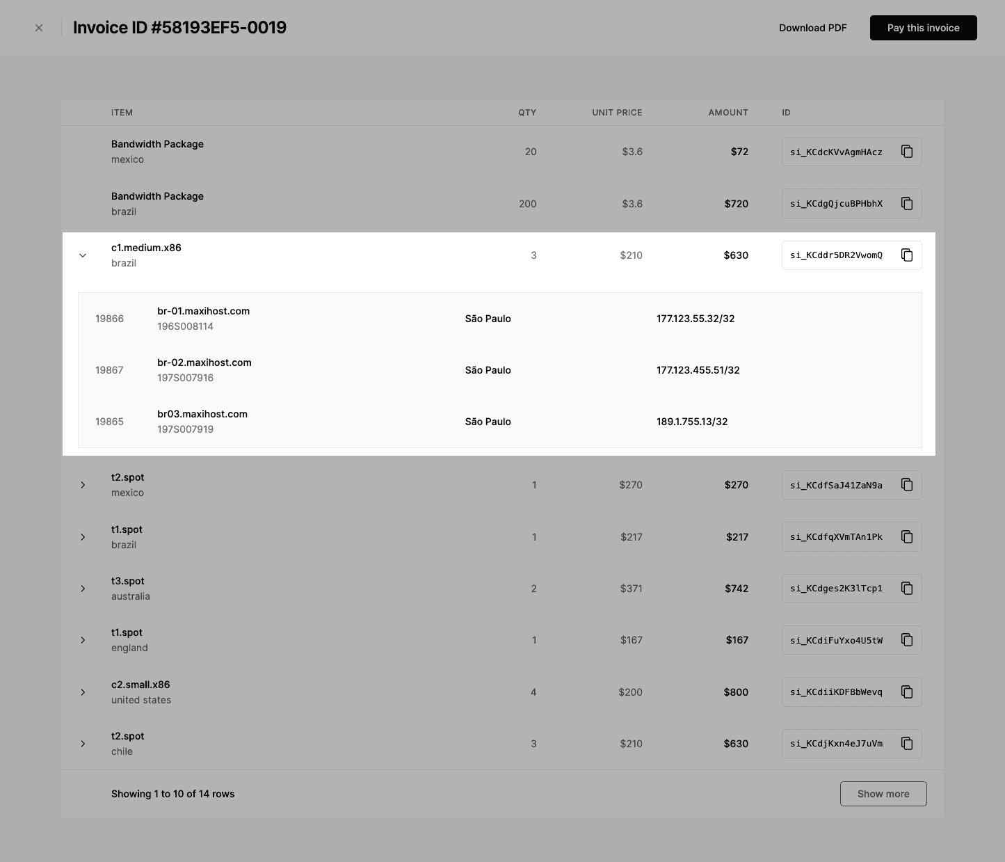Image resolution: width=1005 pixels, height=862 pixels.
Task: Expand the t2.spot mexico row
Action: coord(83,484)
